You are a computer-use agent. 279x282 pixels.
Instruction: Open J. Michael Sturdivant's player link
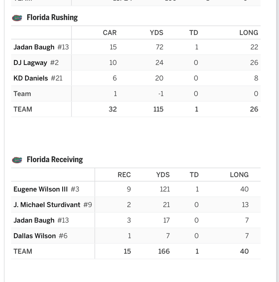[x=47, y=205]
